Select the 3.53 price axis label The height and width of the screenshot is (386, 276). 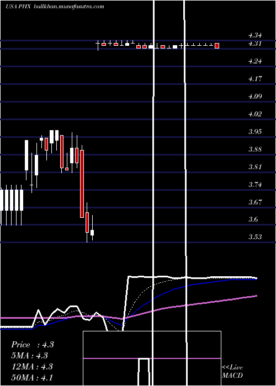pyautogui.click(x=255, y=237)
